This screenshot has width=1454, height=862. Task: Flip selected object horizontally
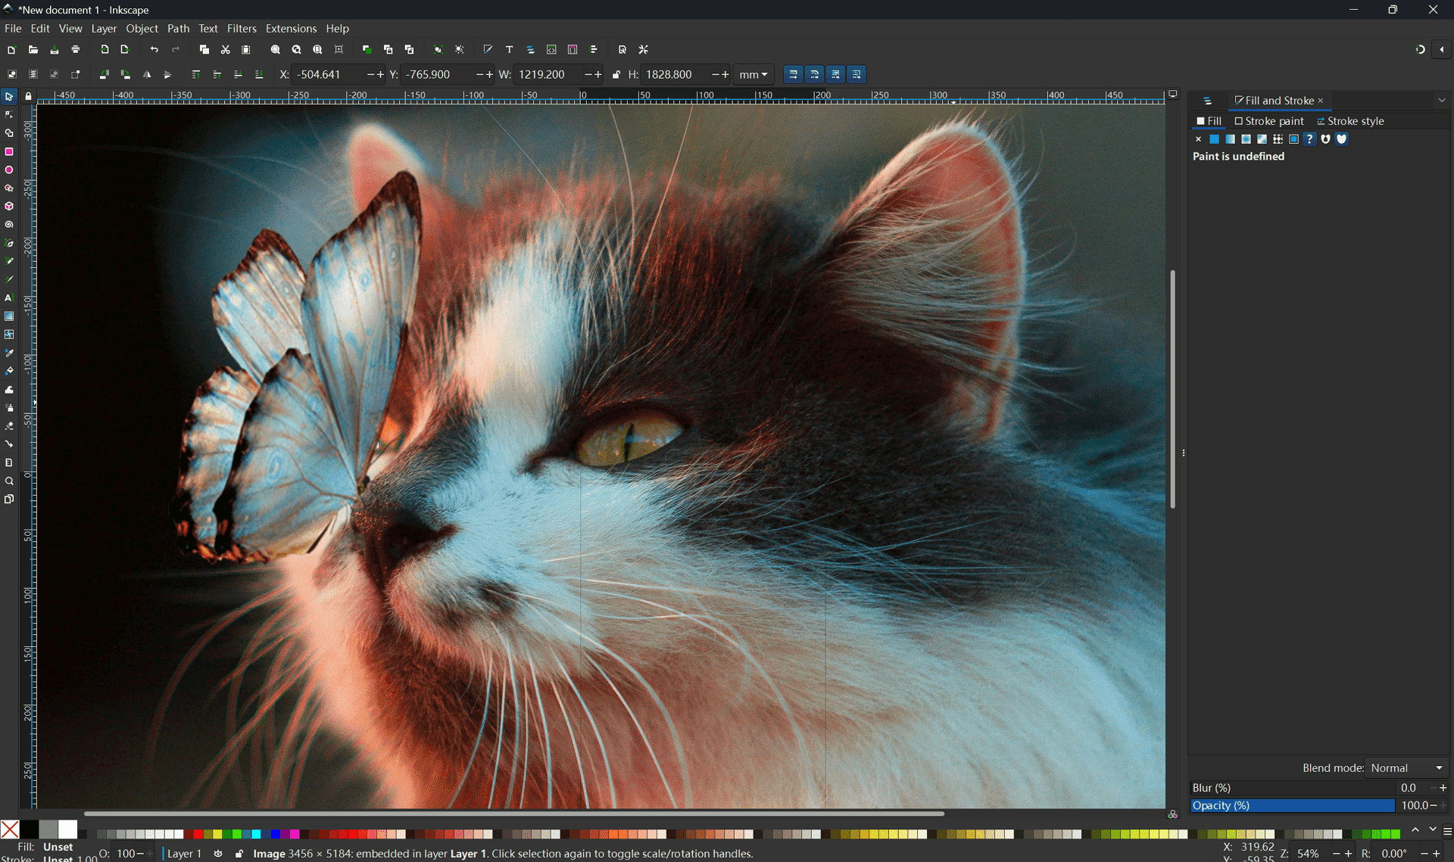(147, 74)
